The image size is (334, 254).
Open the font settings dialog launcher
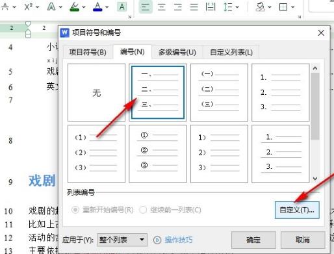coord(129,17)
